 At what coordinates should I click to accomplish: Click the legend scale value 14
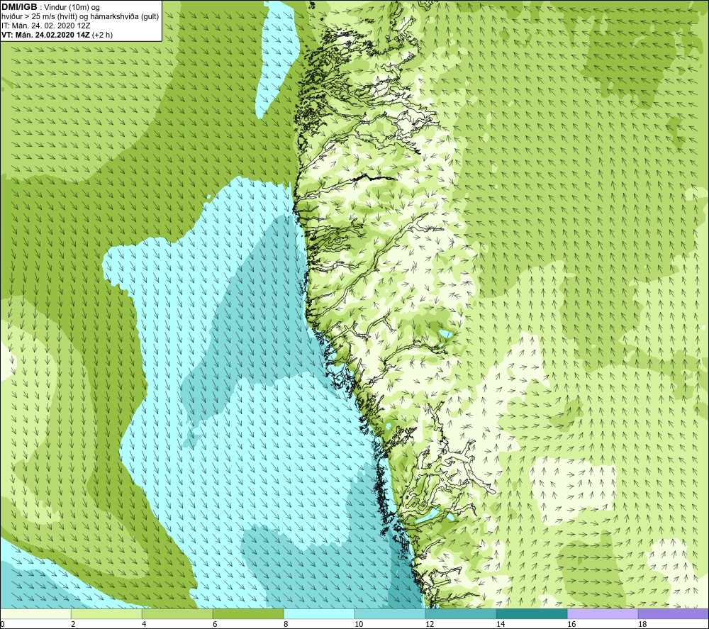(x=501, y=624)
